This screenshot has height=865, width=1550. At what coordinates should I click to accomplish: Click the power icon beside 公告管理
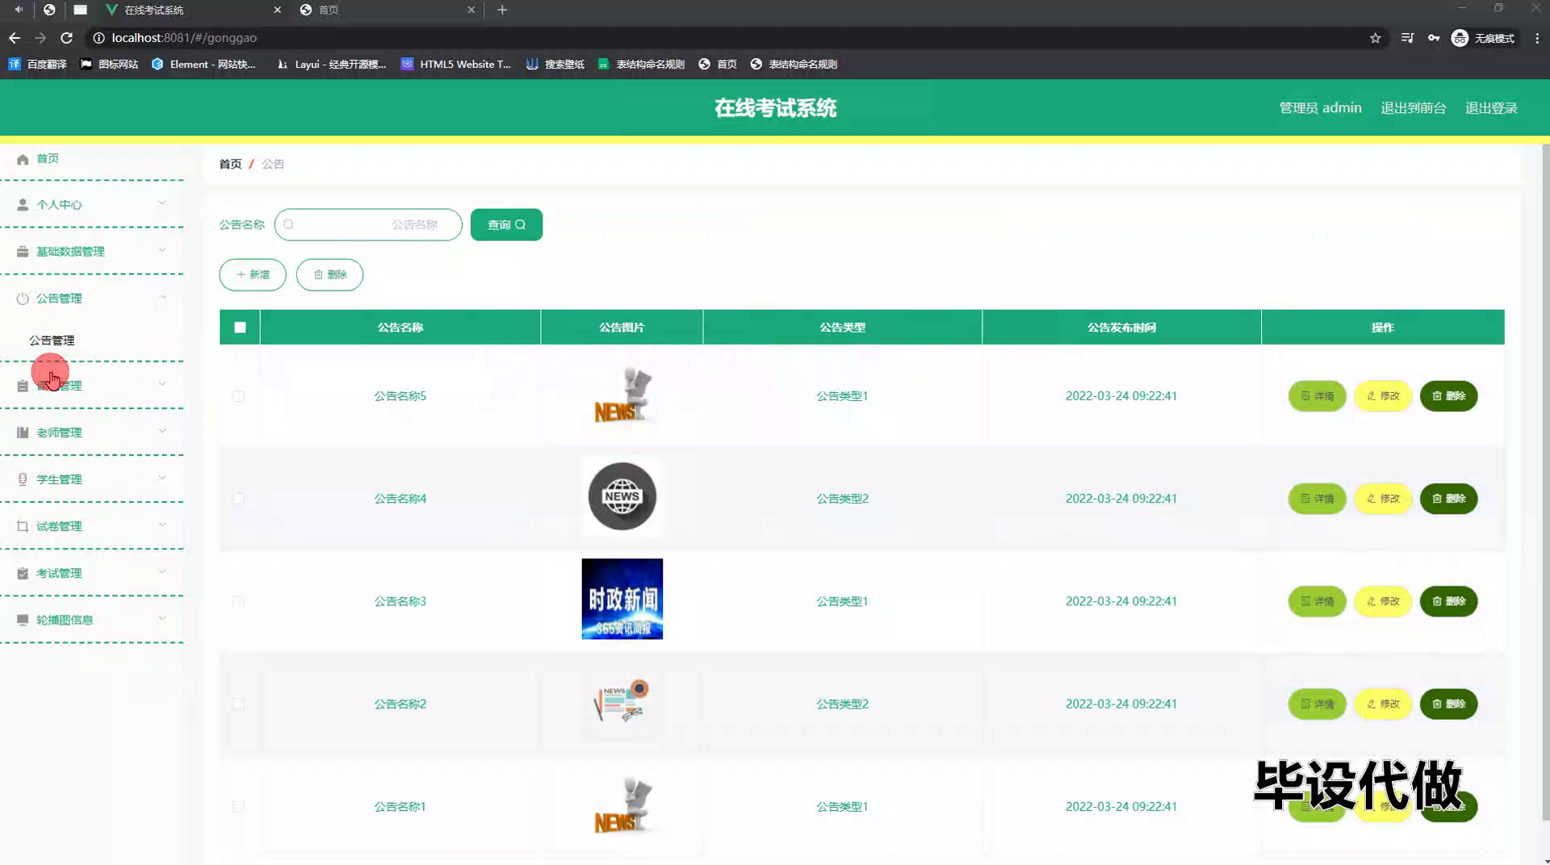pyautogui.click(x=23, y=299)
